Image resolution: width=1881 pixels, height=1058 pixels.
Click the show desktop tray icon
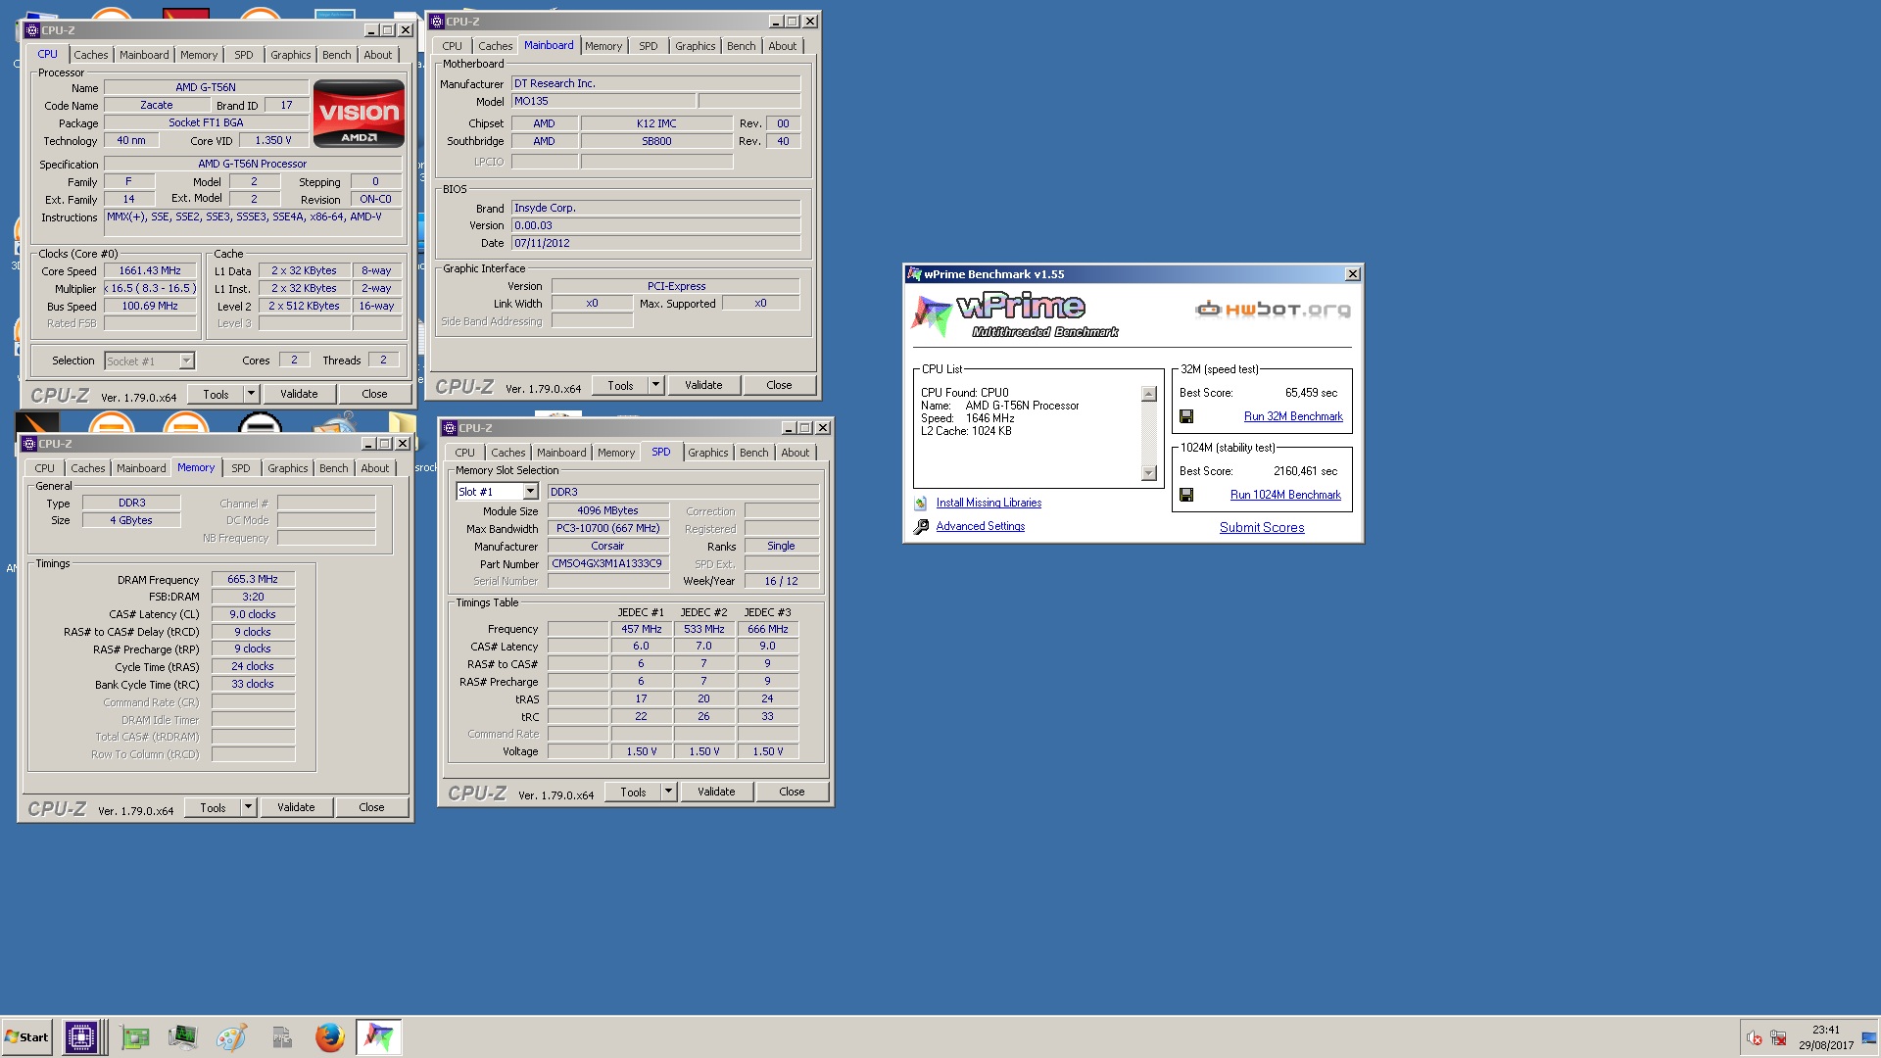[x=1869, y=1038]
